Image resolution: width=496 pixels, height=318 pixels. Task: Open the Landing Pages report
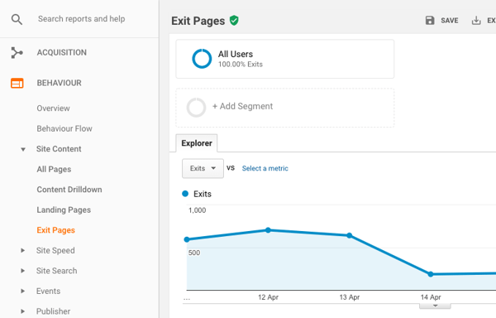pos(64,210)
